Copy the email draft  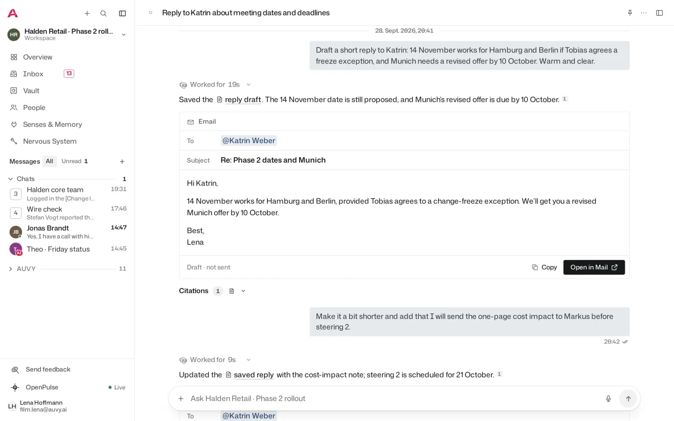[x=544, y=267]
